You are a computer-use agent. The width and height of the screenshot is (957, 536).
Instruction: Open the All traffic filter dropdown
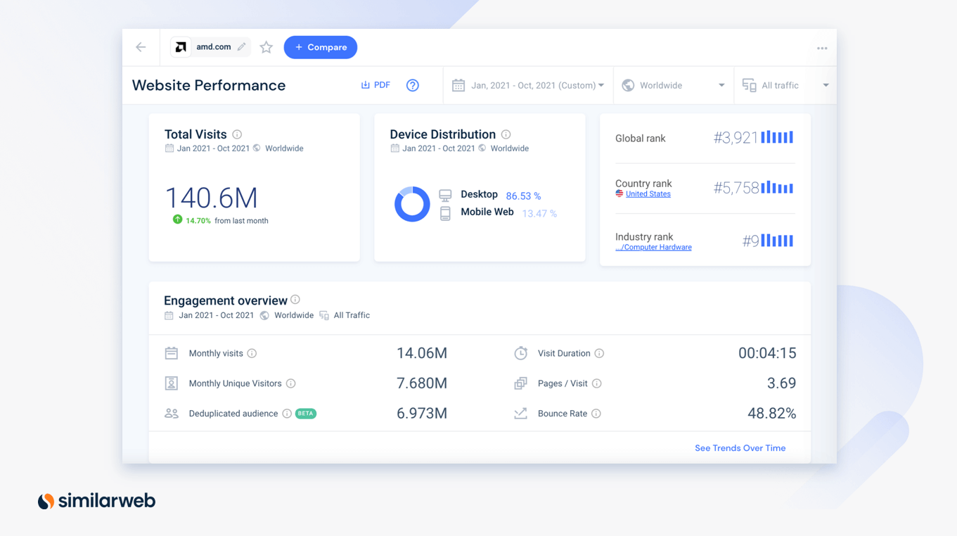click(826, 84)
